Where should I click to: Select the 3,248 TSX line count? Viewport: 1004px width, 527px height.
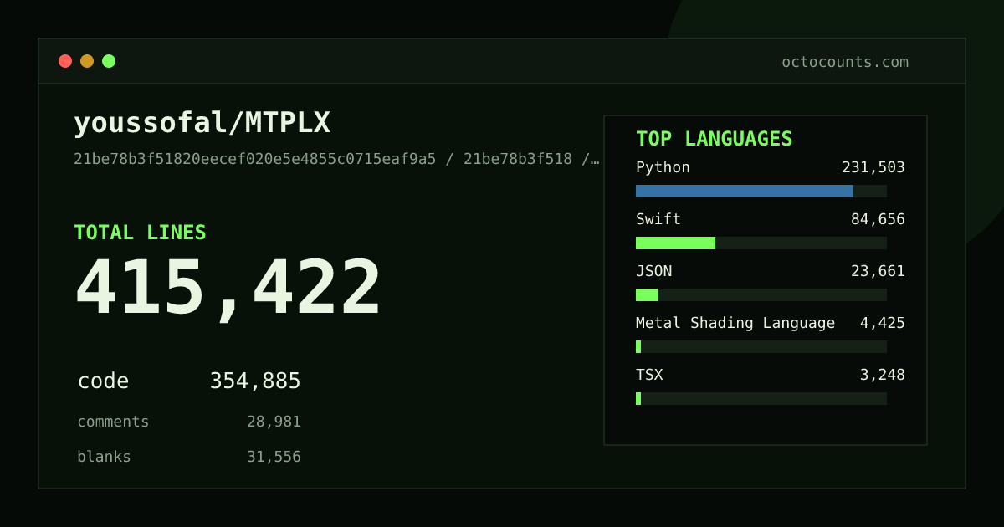pos(883,375)
